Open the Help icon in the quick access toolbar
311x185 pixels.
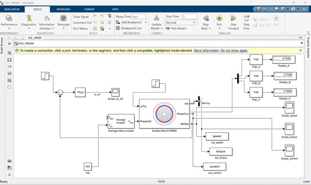293,9
